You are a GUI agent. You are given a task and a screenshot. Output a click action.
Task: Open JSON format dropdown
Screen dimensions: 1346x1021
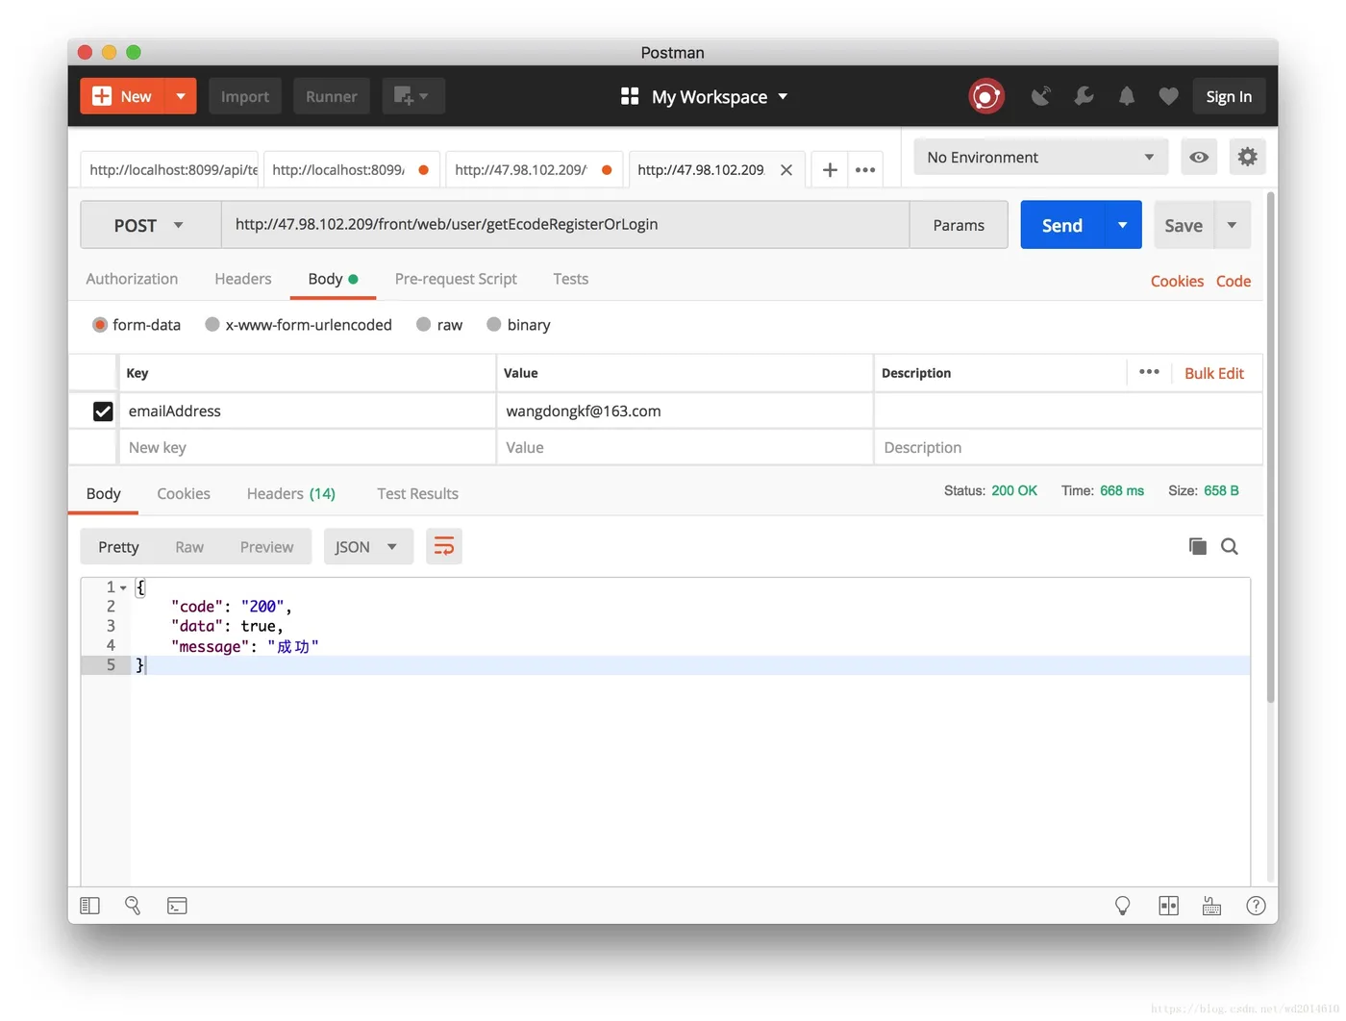(368, 546)
